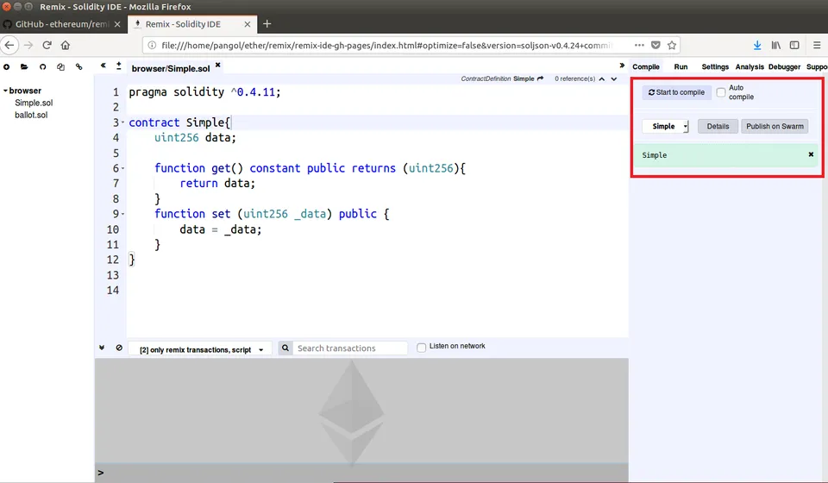This screenshot has width=828, height=483.
Task: Dismiss the Simple compile result box
Action: (x=811, y=154)
